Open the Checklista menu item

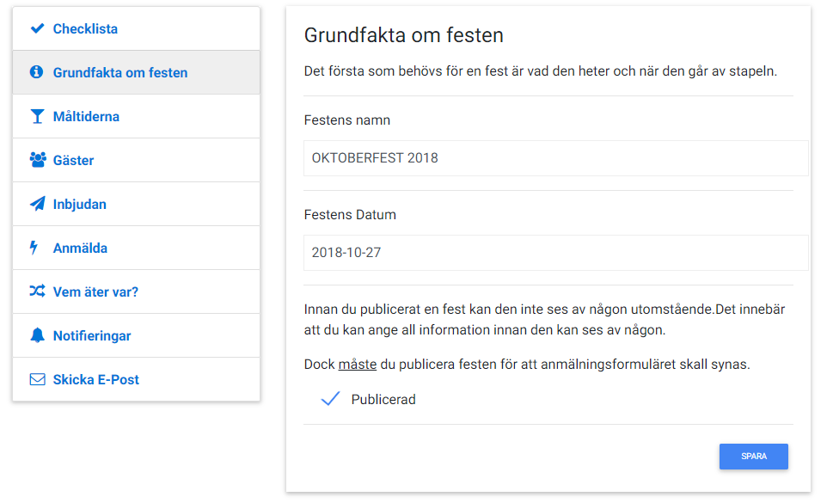coord(136,28)
